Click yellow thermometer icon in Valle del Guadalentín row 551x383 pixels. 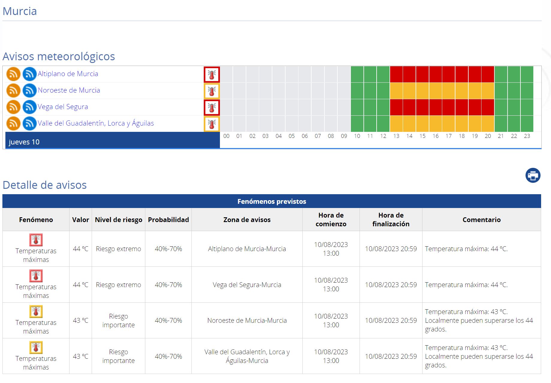212,124
